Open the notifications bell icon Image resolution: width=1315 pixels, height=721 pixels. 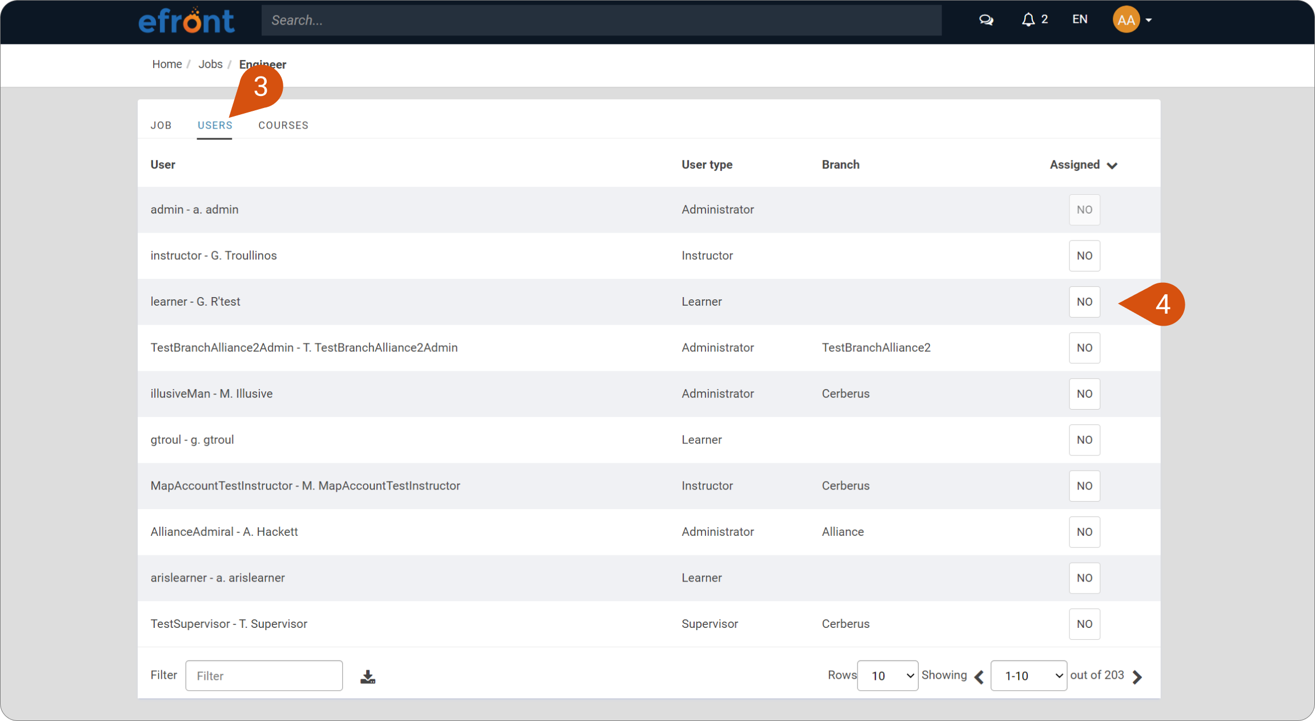[1028, 20]
